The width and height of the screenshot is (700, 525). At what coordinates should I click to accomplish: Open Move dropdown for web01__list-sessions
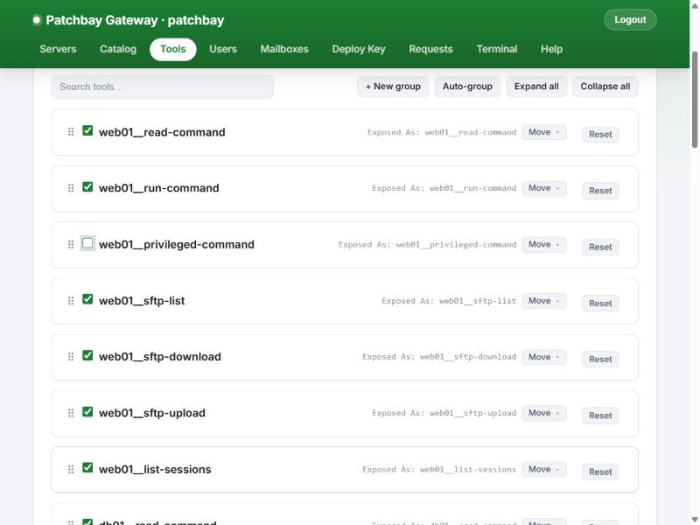[543, 469]
